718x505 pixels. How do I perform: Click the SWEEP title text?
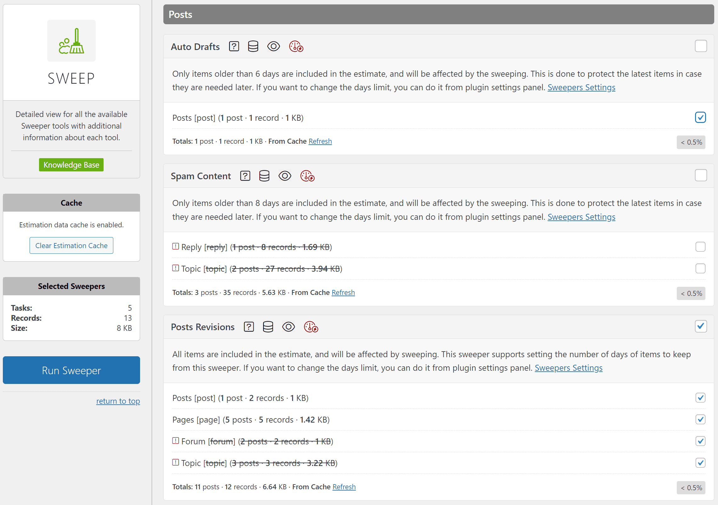tap(71, 79)
